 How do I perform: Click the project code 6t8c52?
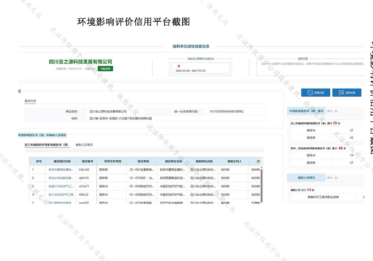coord(84,194)
